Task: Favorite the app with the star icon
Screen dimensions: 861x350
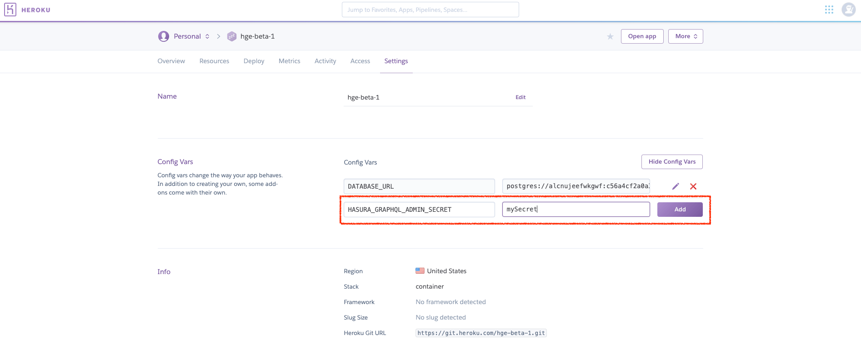Action: [610, 36]
